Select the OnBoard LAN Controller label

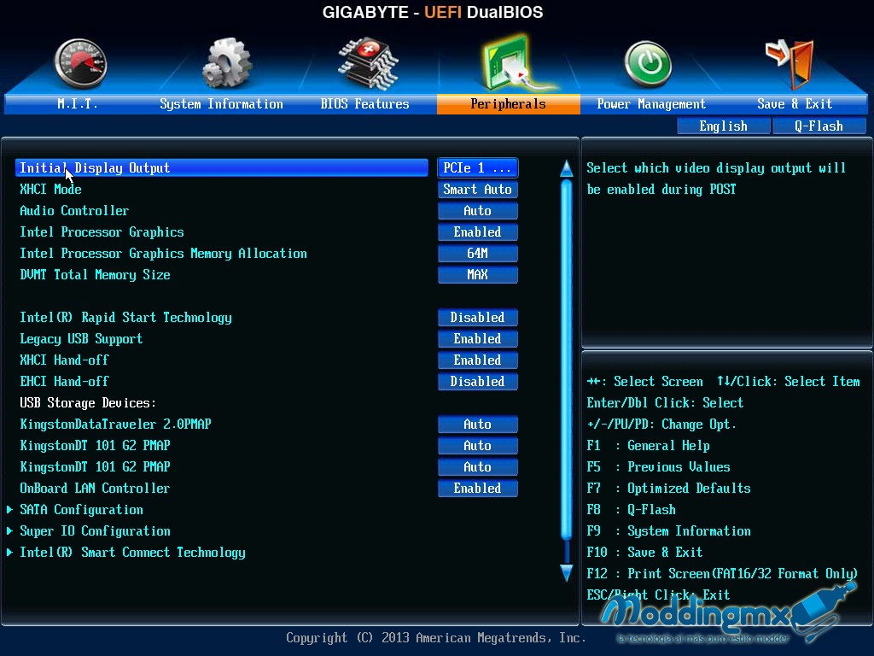tap(95, 488)
